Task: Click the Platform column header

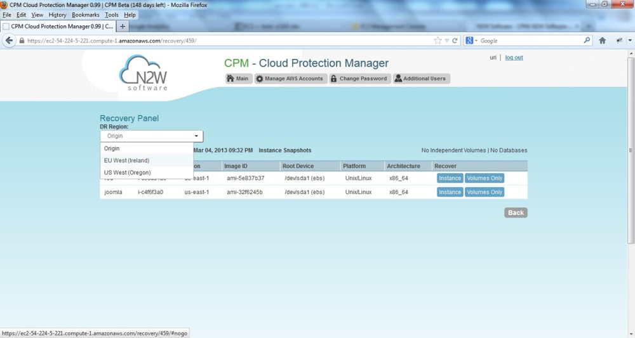Action: (x=354, y=166)
